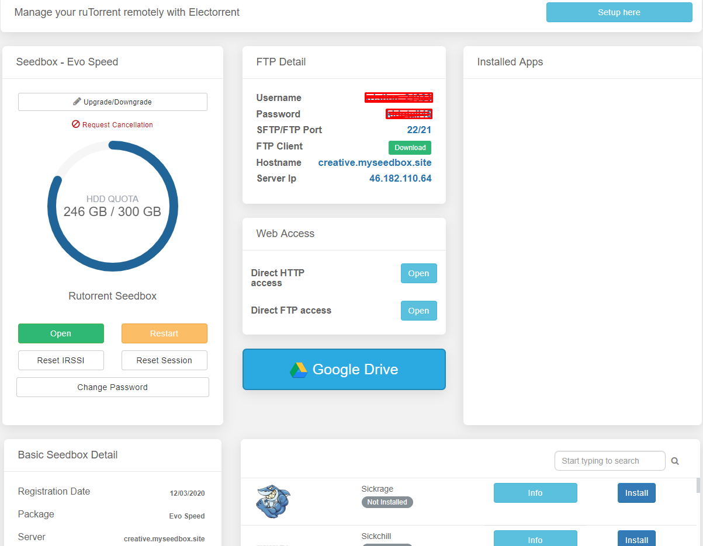Image resolution: width=703 pixels, height=546 pixels.
Task: Open the Upgrade/Downgrade option
Action: (112, 102)
